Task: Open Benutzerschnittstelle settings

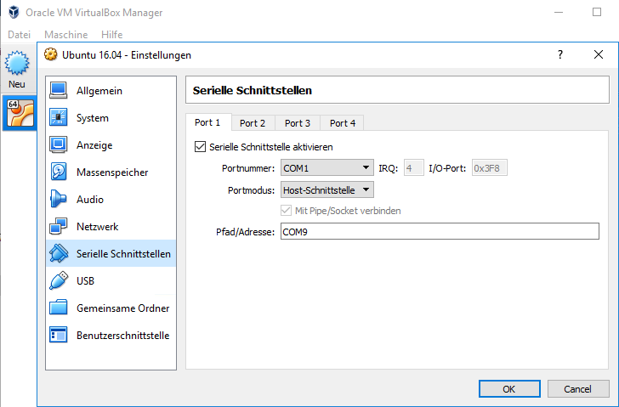Action: [111, 335]
